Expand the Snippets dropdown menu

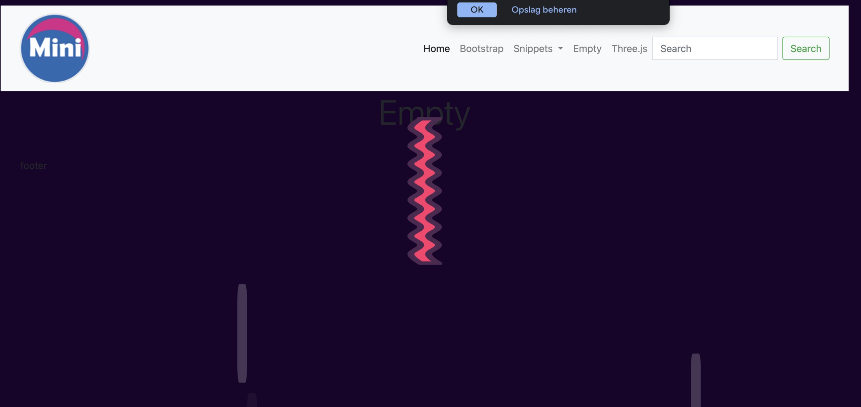pyautogui.click(x=533, y=48)
